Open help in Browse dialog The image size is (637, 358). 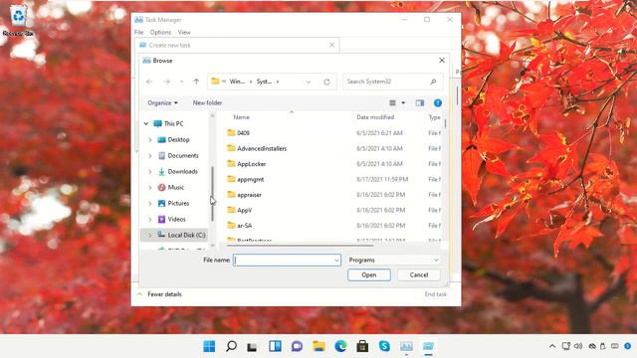(x=438, y=103)
